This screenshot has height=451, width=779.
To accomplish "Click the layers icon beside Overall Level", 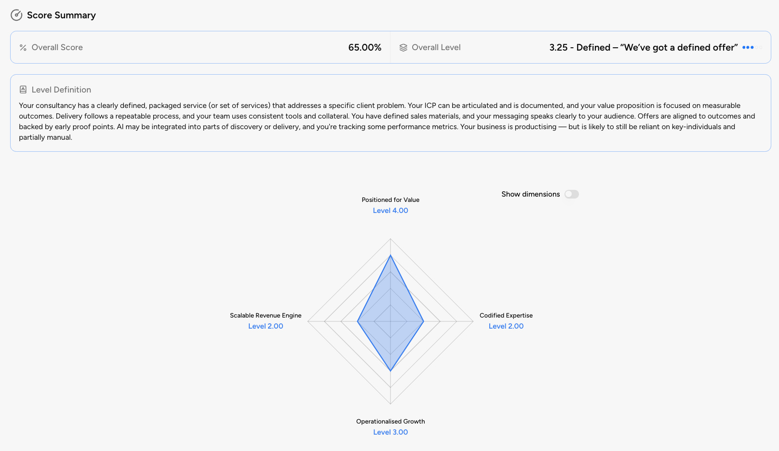I will tap(403, 47).
